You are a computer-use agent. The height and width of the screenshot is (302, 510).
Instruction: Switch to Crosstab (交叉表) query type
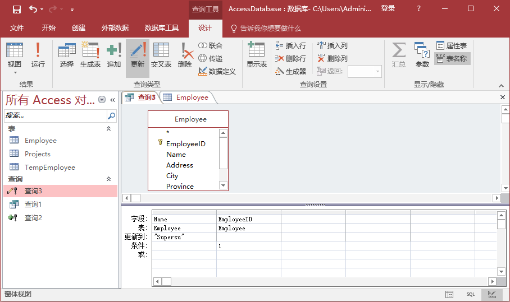pyautogui.click(x=161, y=55)
